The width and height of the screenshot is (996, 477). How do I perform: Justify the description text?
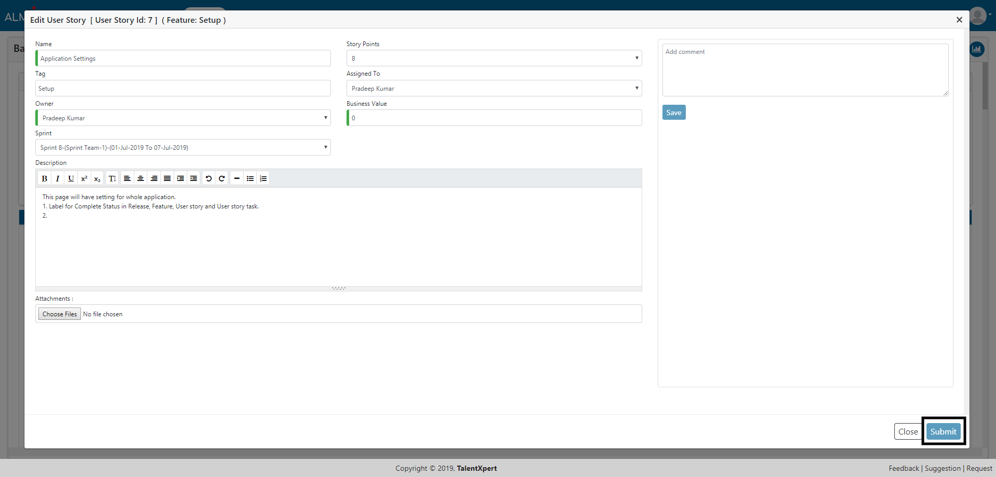[x=167, y=178]
